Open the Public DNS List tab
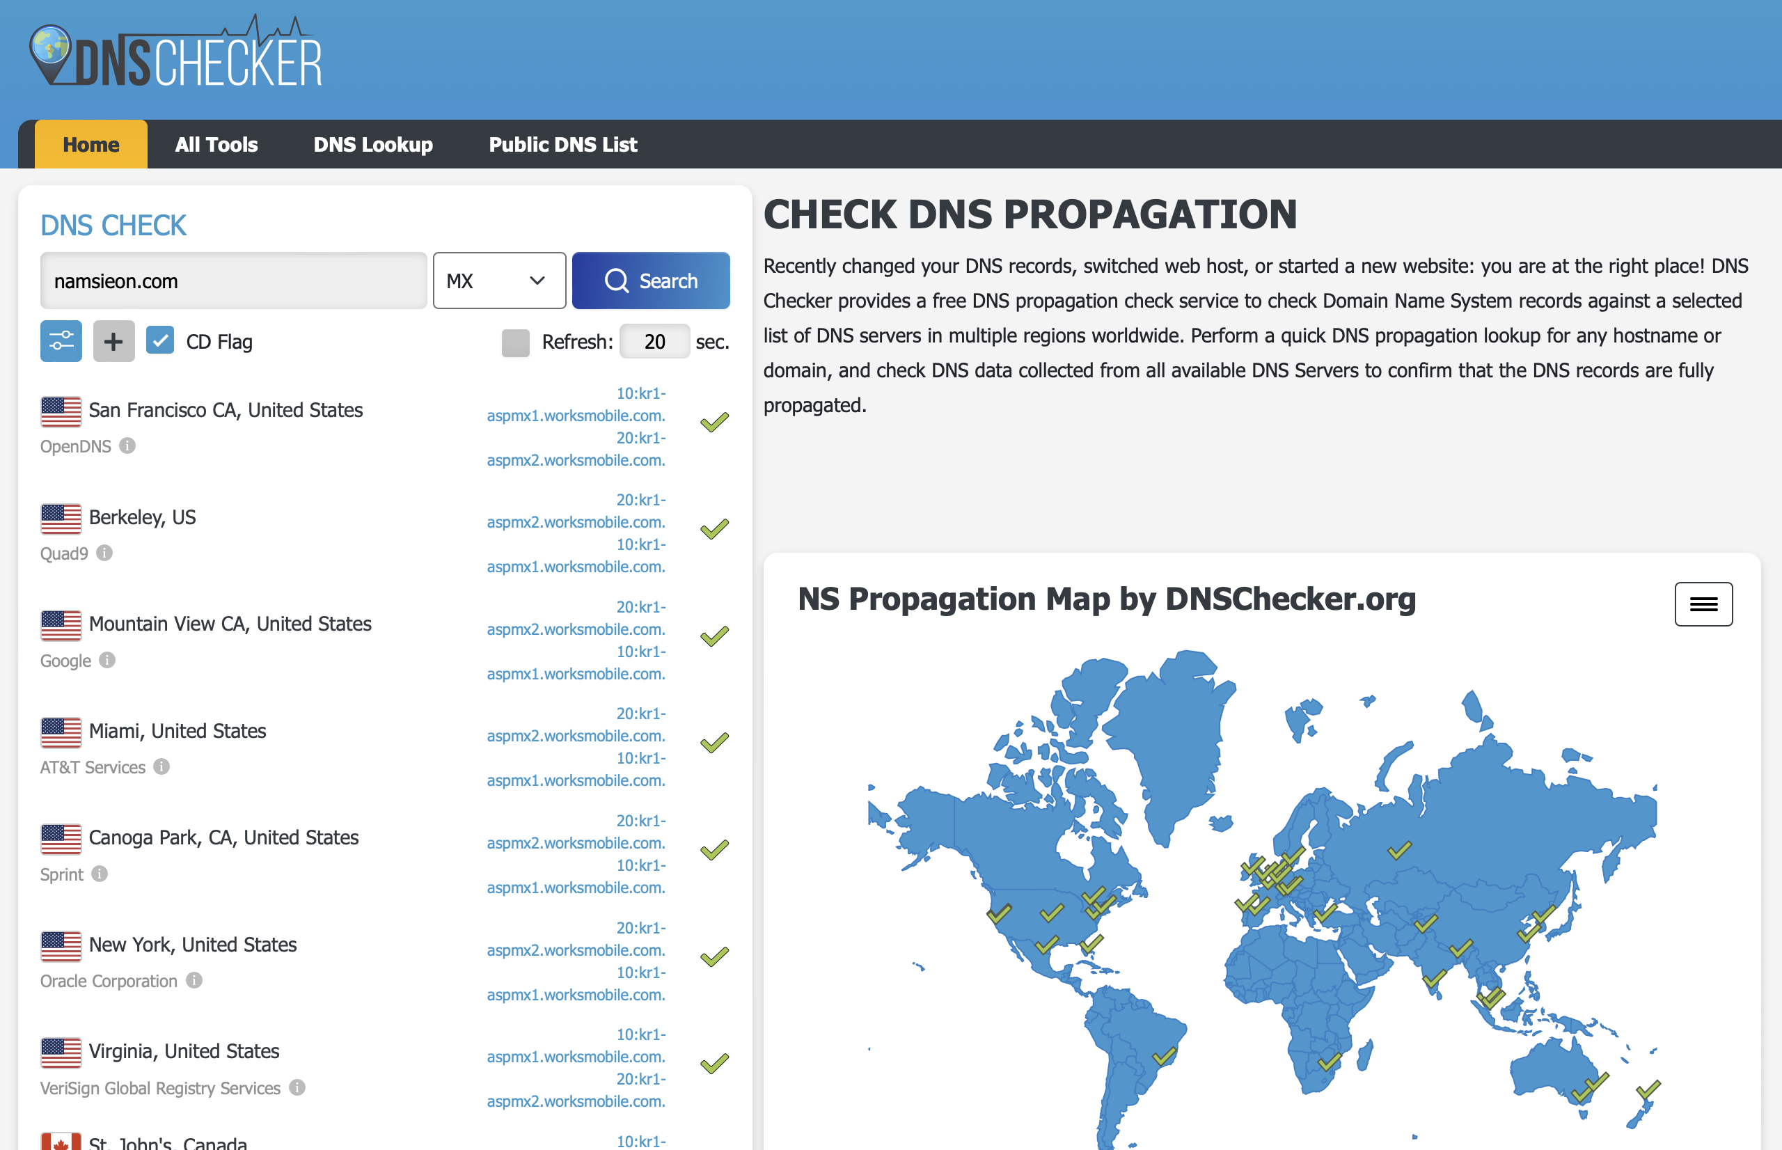Image resolution: width=1782 pixels, height=1150 pixels. [x=562, y=145]
